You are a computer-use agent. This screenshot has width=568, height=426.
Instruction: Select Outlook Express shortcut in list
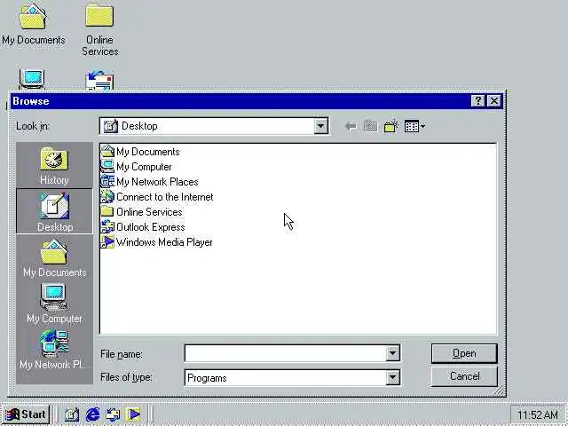[143, 227]
